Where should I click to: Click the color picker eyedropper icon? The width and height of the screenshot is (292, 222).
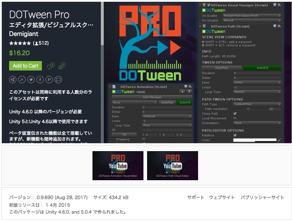point(279,140)
